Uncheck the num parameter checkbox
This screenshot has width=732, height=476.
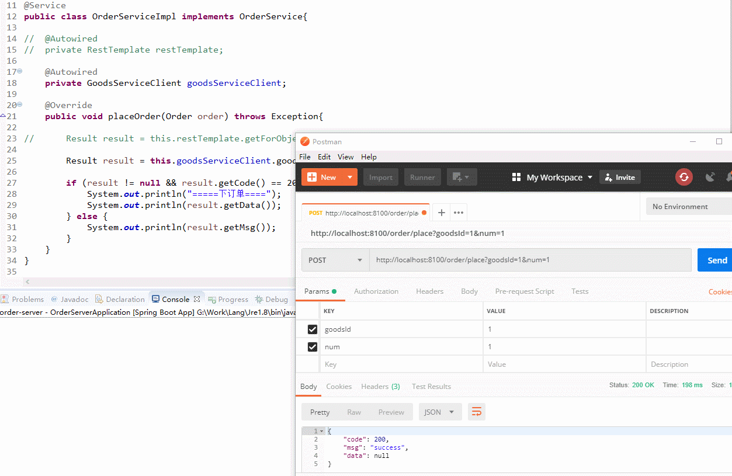tap(313, 347)
